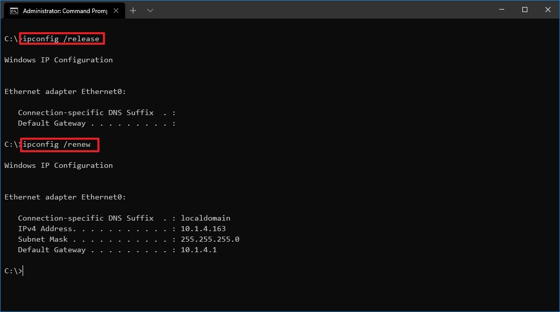The height and width of the screenshot is (312, 560).
Task: Click the minimize icon in the title bar
Action: click(x=501, y=10)
